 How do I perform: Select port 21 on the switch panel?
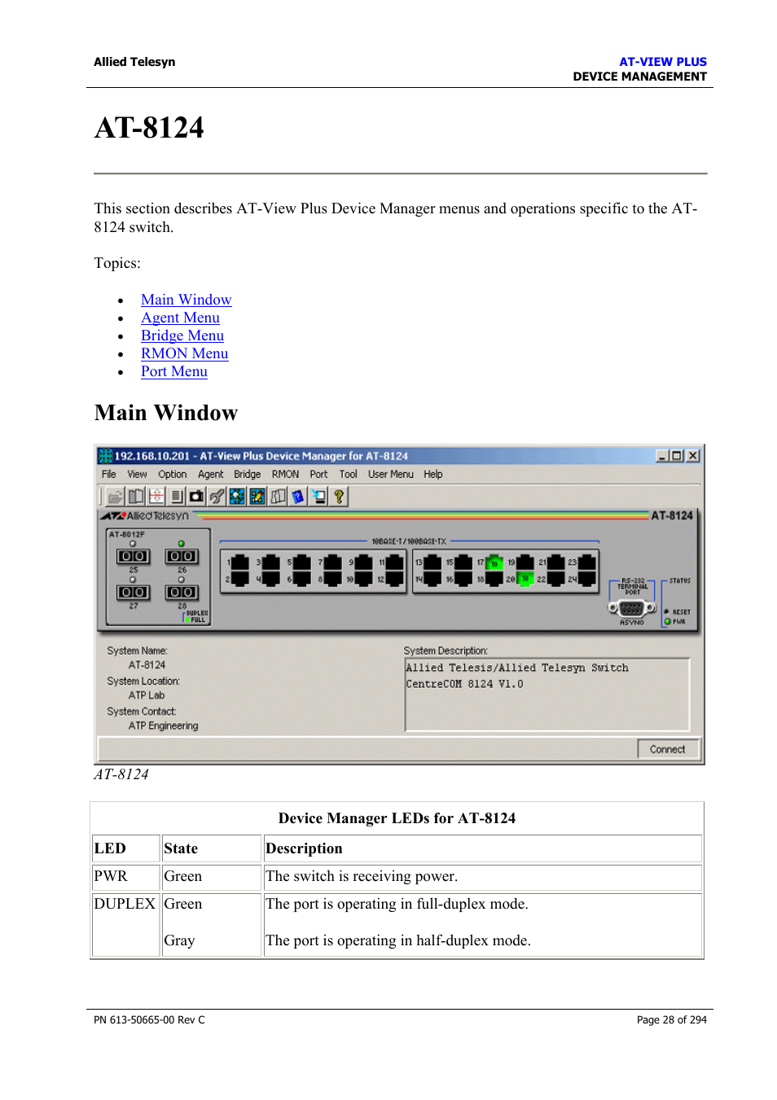pos(556,563)
